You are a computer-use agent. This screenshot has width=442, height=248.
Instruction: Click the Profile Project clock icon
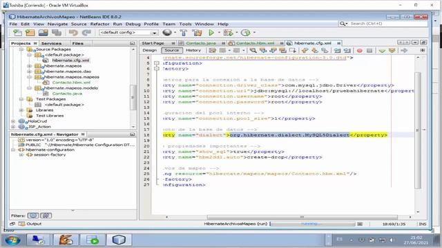246,32
